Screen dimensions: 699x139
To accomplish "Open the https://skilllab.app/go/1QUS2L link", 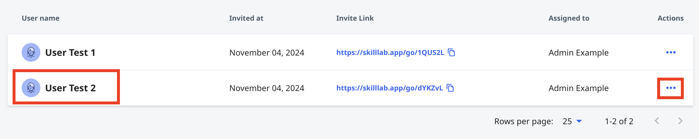I will click(x=390, y=53).
